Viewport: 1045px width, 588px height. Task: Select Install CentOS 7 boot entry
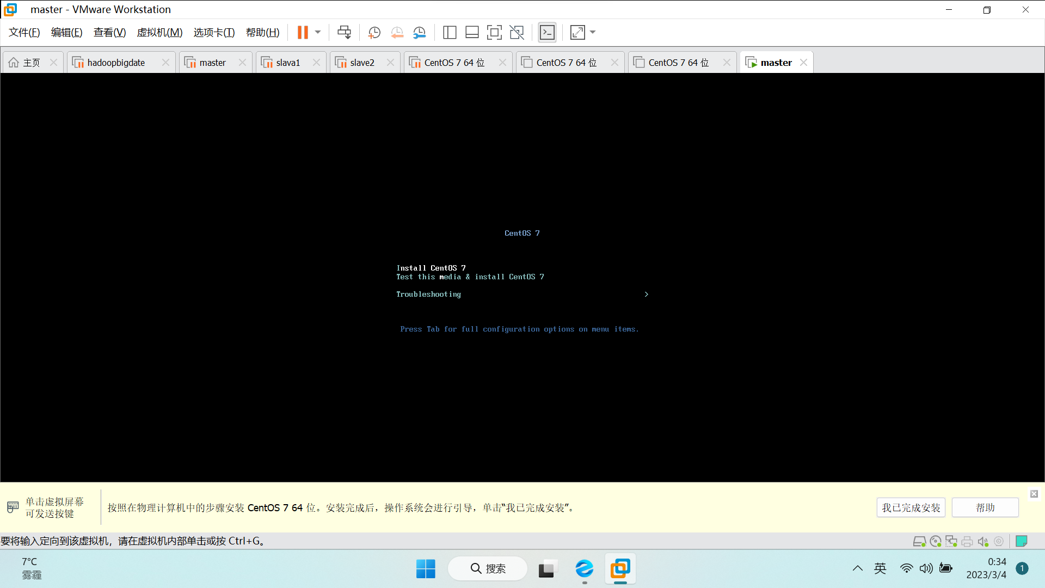tap(431, 268)
